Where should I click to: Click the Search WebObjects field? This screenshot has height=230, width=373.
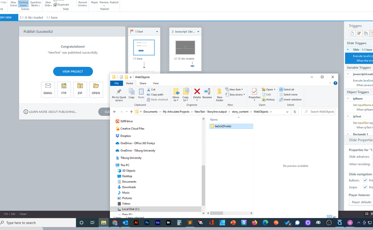pyautogui.click(x=320, y=112)
